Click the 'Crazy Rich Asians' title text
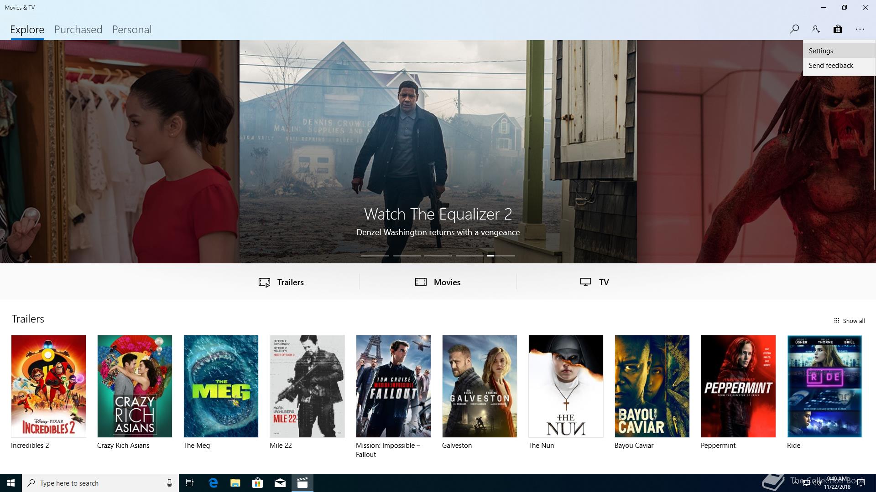 (123, 446)
